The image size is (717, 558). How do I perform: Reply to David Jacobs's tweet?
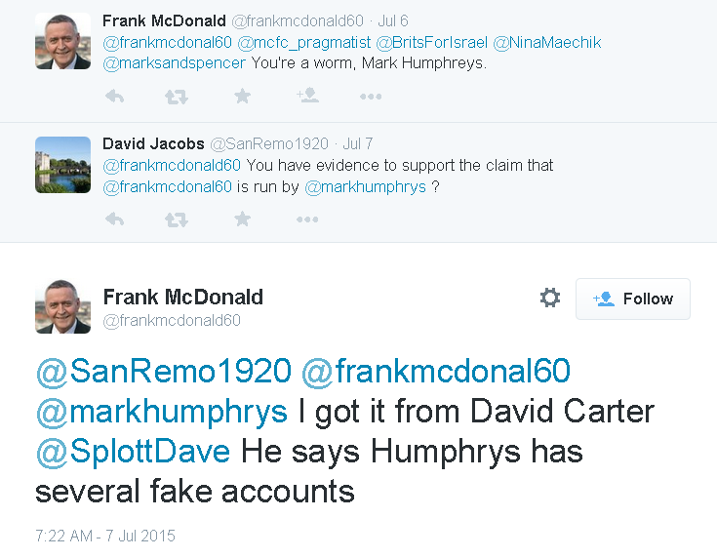[114, 219]
